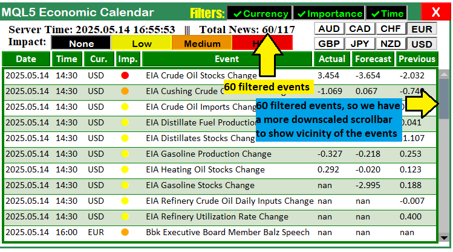Select Bbk Executive Board Member Balz Speech
453x252 pixels.
coord(227,232)
